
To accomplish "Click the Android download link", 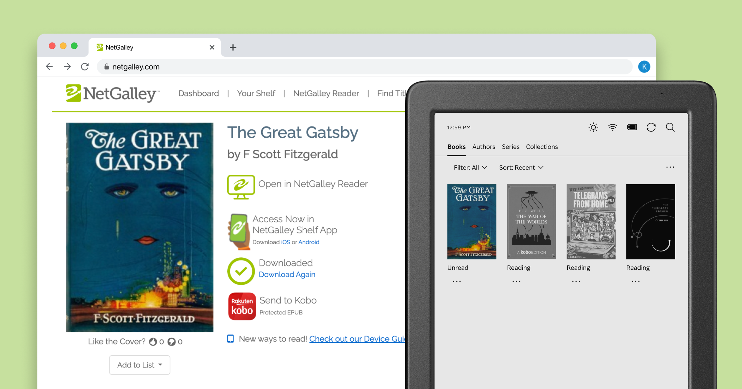I will coord(309,242).
